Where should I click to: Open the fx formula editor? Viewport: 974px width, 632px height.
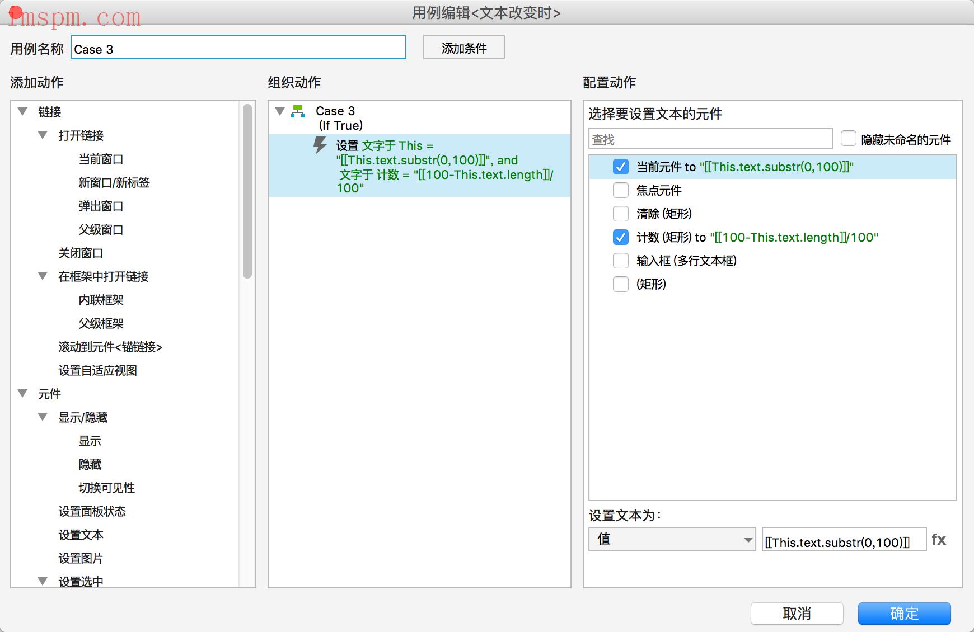coord(939,540)
